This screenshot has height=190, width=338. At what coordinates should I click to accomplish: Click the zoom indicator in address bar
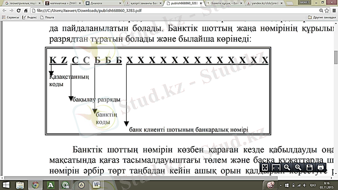(x=321, y=10)
